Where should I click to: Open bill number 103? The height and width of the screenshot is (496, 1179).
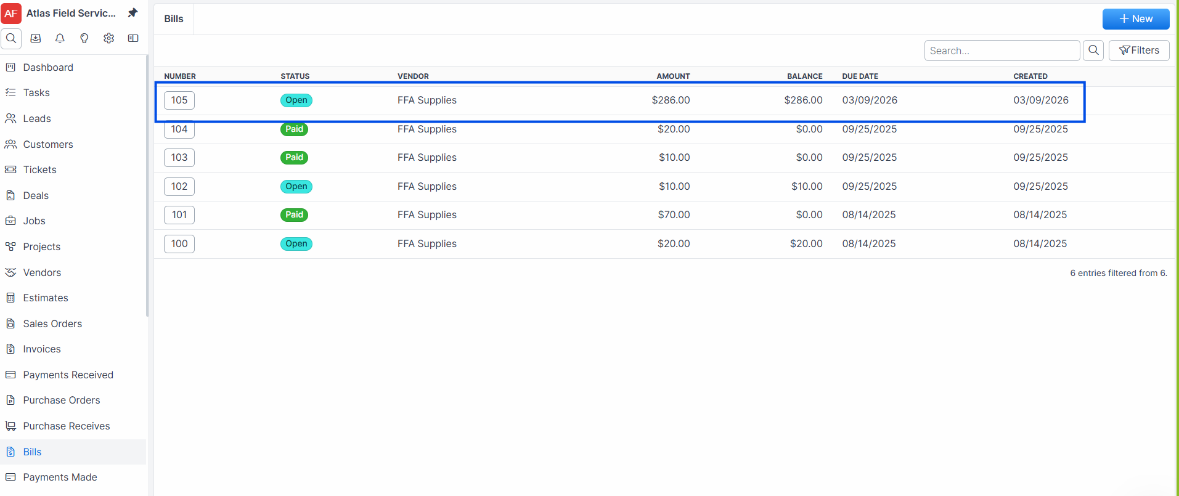(179, 158)
